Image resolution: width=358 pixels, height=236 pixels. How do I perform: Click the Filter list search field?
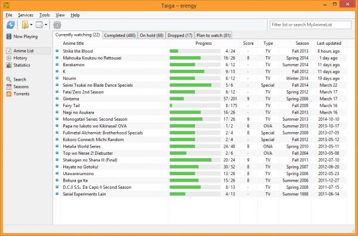(x=310, y=24)
